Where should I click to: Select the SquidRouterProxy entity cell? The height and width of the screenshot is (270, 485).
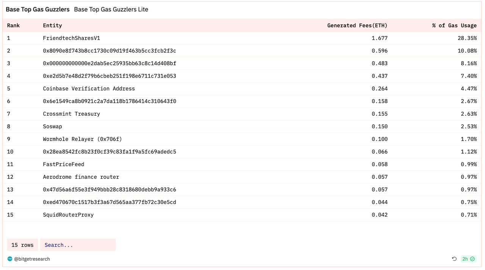click(x=68, y=215)
